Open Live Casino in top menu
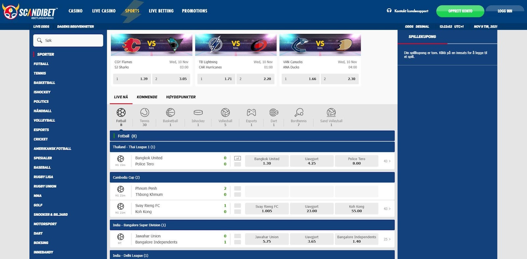527x259 pixels. pos(104,11)
